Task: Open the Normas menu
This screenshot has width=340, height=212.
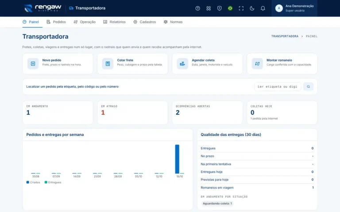Action: 173,22
